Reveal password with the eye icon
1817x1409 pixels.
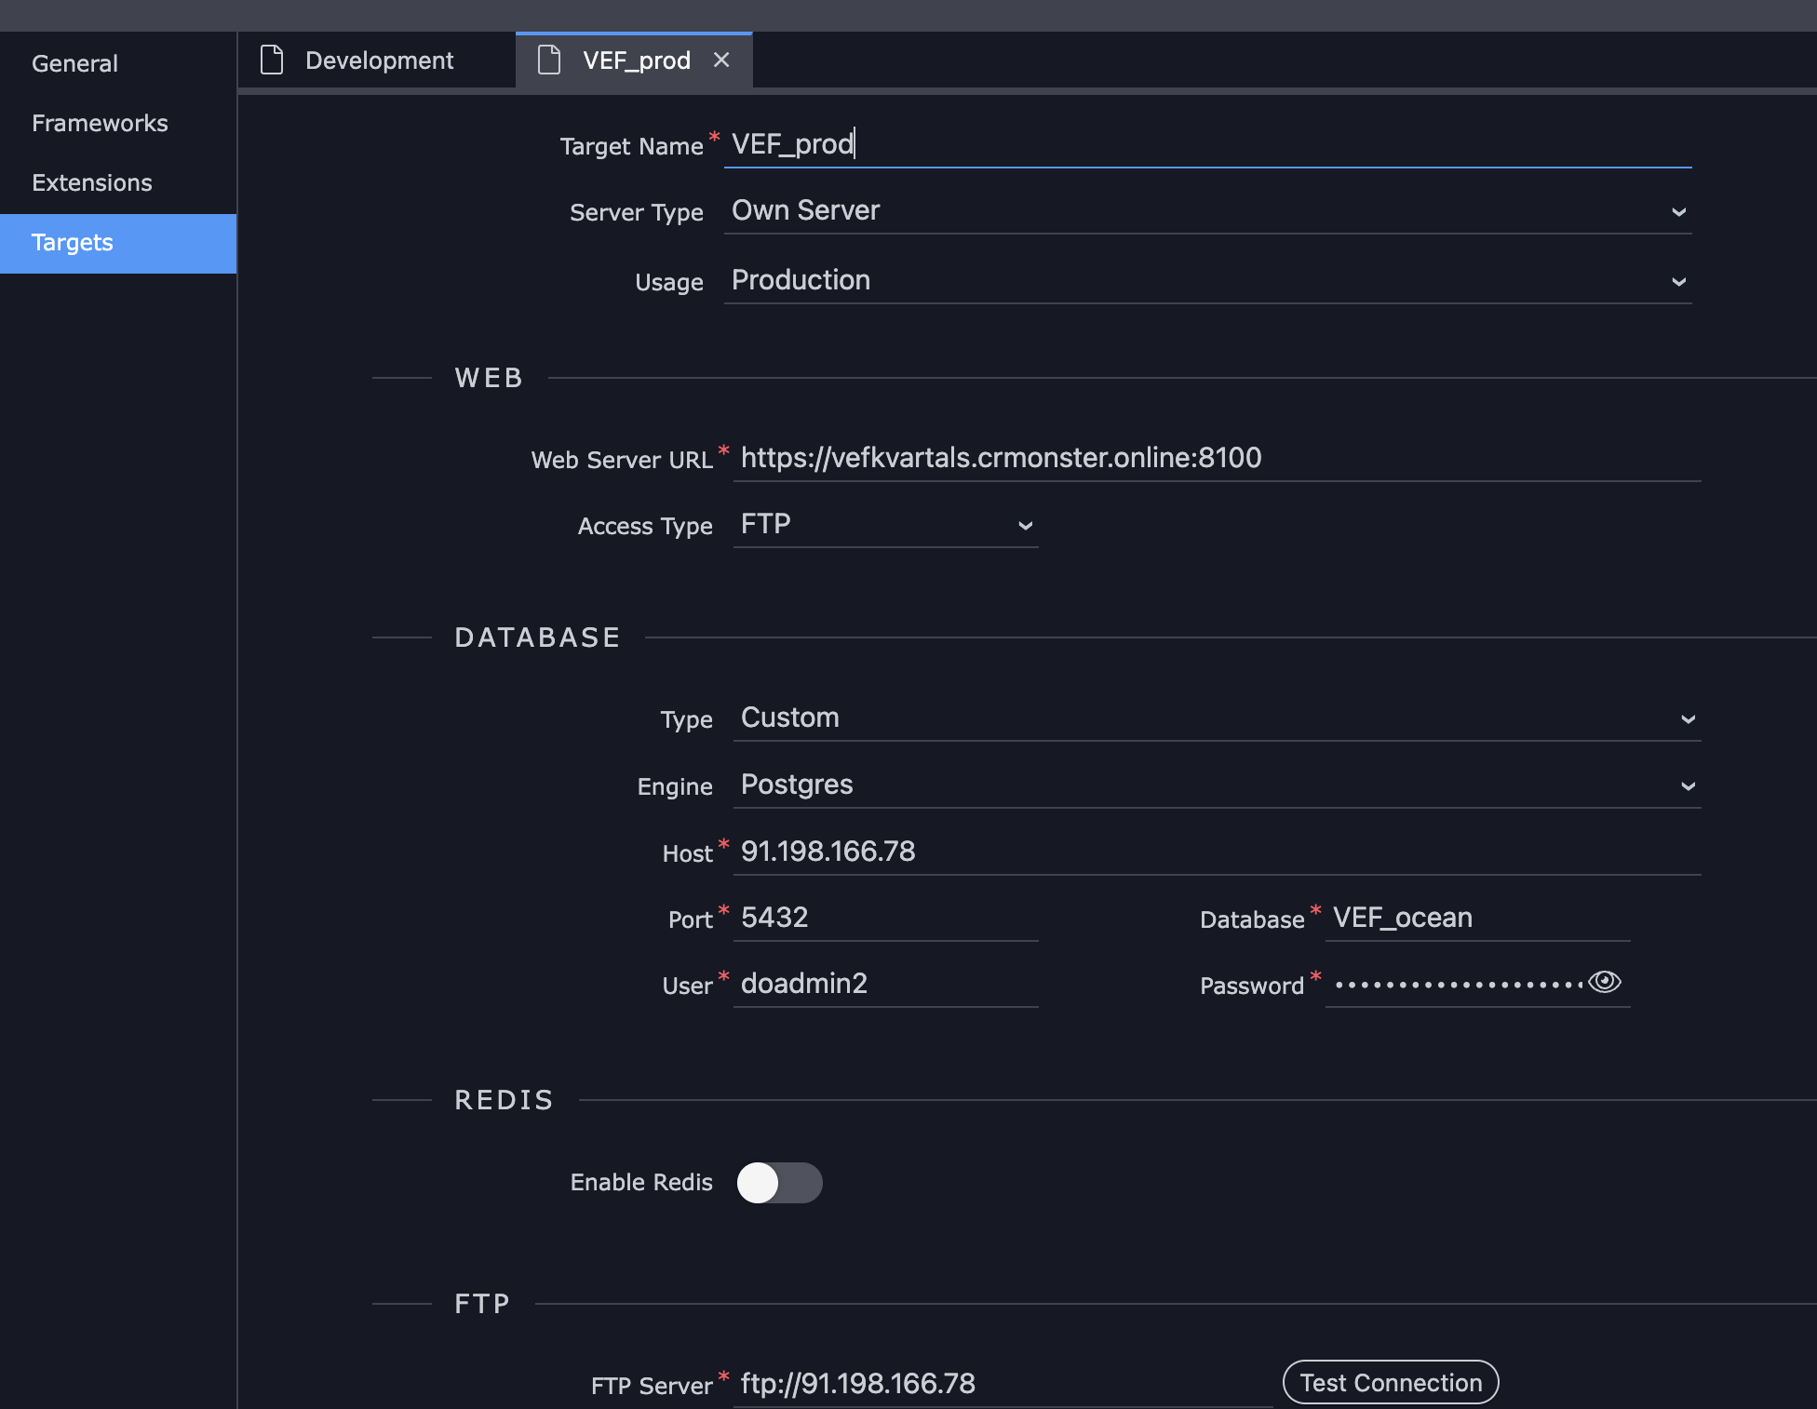[1605, 982]
